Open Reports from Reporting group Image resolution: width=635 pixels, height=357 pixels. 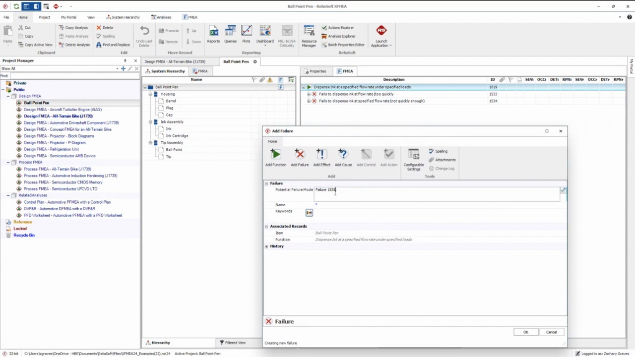(x=213, y=35)
